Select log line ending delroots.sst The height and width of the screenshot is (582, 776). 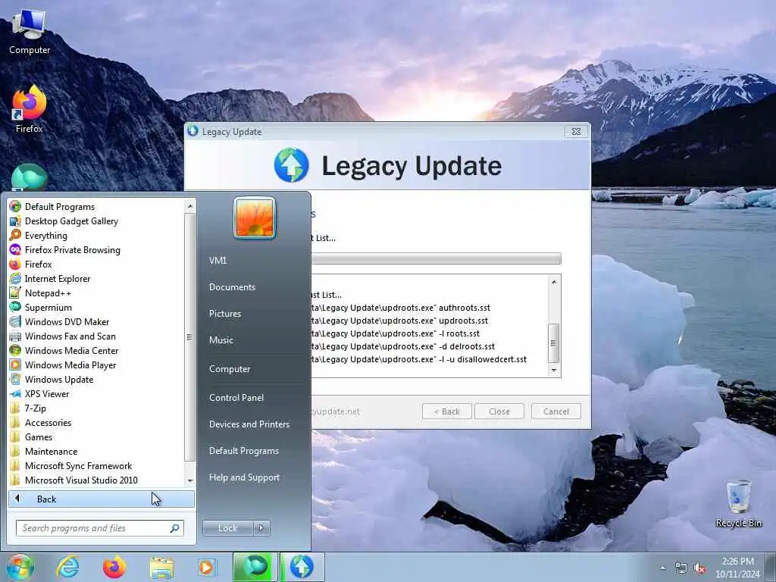(x=403, y=346)
